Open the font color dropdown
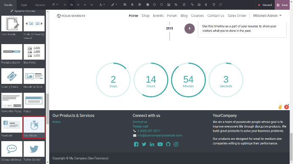 point(102,5)
